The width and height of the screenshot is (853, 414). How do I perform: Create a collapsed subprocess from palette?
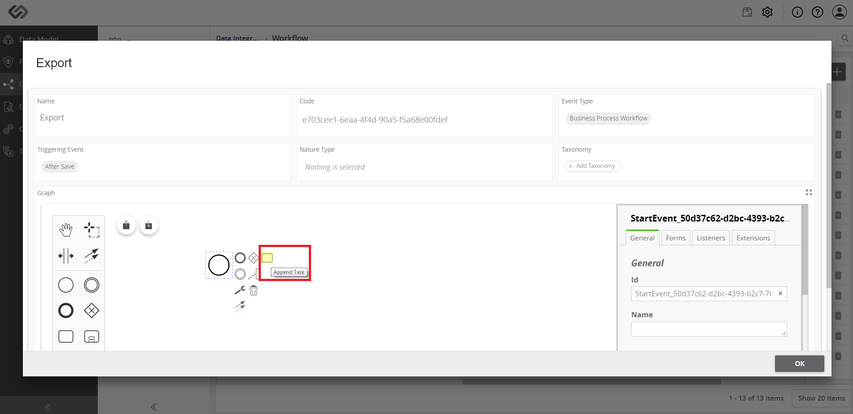pyautogui.click(x=91, y=336)
